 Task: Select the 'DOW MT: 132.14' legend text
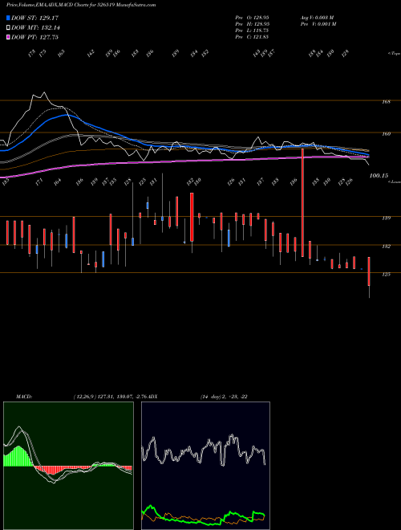(36, 28)
